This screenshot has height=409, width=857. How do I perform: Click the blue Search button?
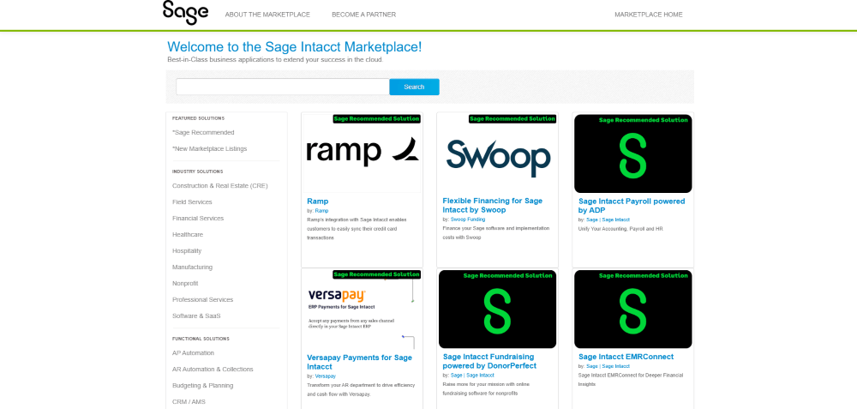(414, 87)
